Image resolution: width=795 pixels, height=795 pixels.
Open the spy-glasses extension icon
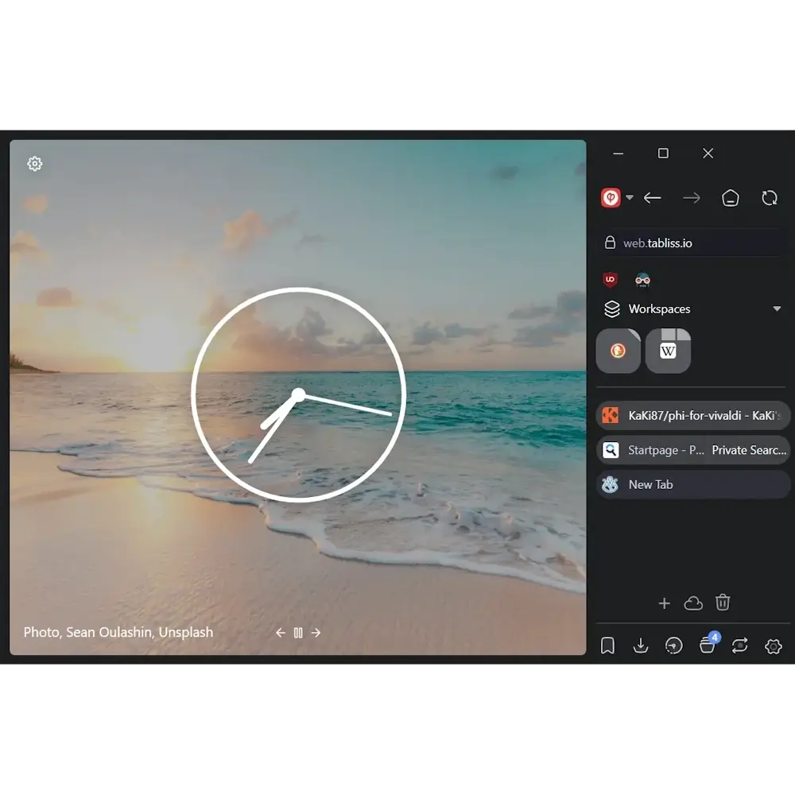pos(642,280)
